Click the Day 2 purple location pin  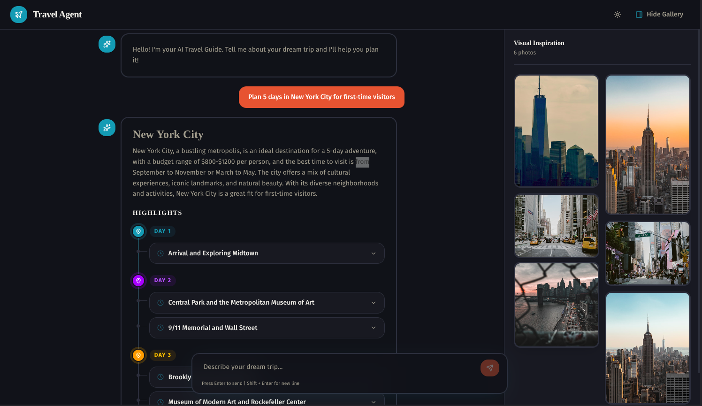(x=138, y=281)
